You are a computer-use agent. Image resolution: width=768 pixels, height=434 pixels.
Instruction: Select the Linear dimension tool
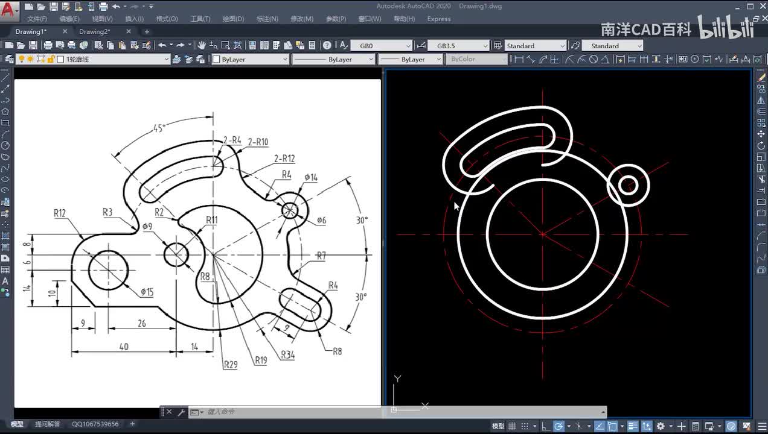(517, 59)
